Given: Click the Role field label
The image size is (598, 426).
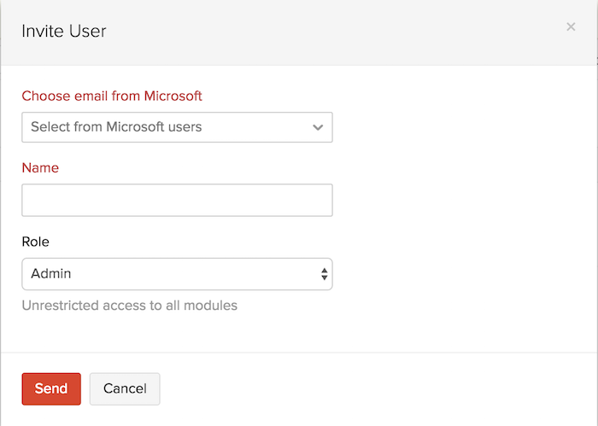Looking at the screenshot, I should pos(36,242).
